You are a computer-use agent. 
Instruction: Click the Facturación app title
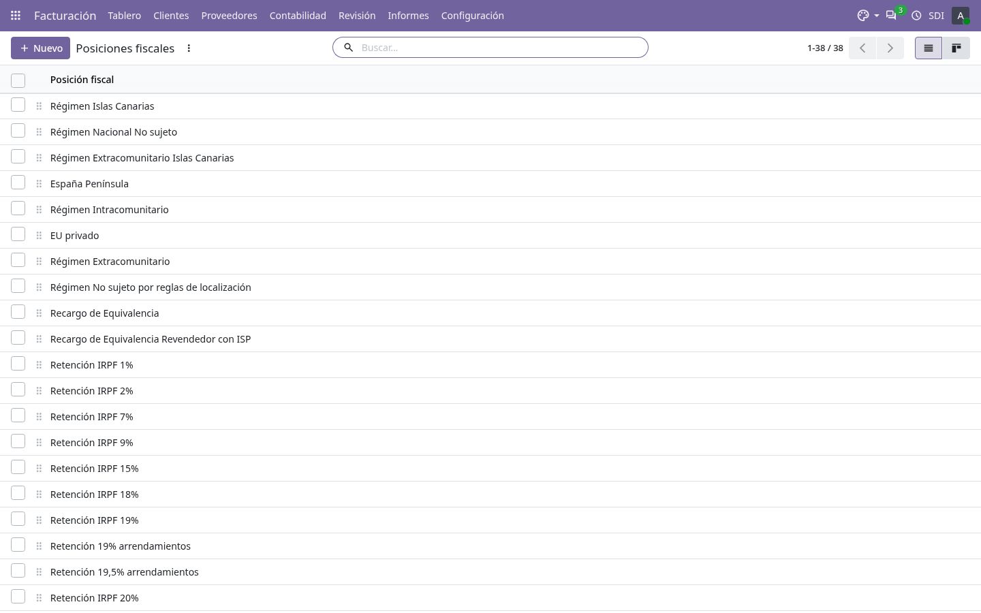[65, 15]
